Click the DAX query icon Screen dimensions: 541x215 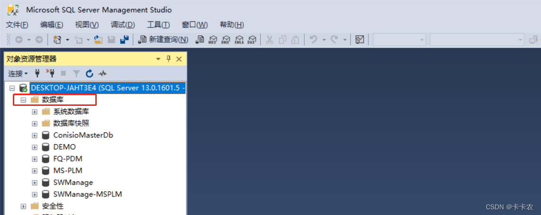click(x=252, y=40)
